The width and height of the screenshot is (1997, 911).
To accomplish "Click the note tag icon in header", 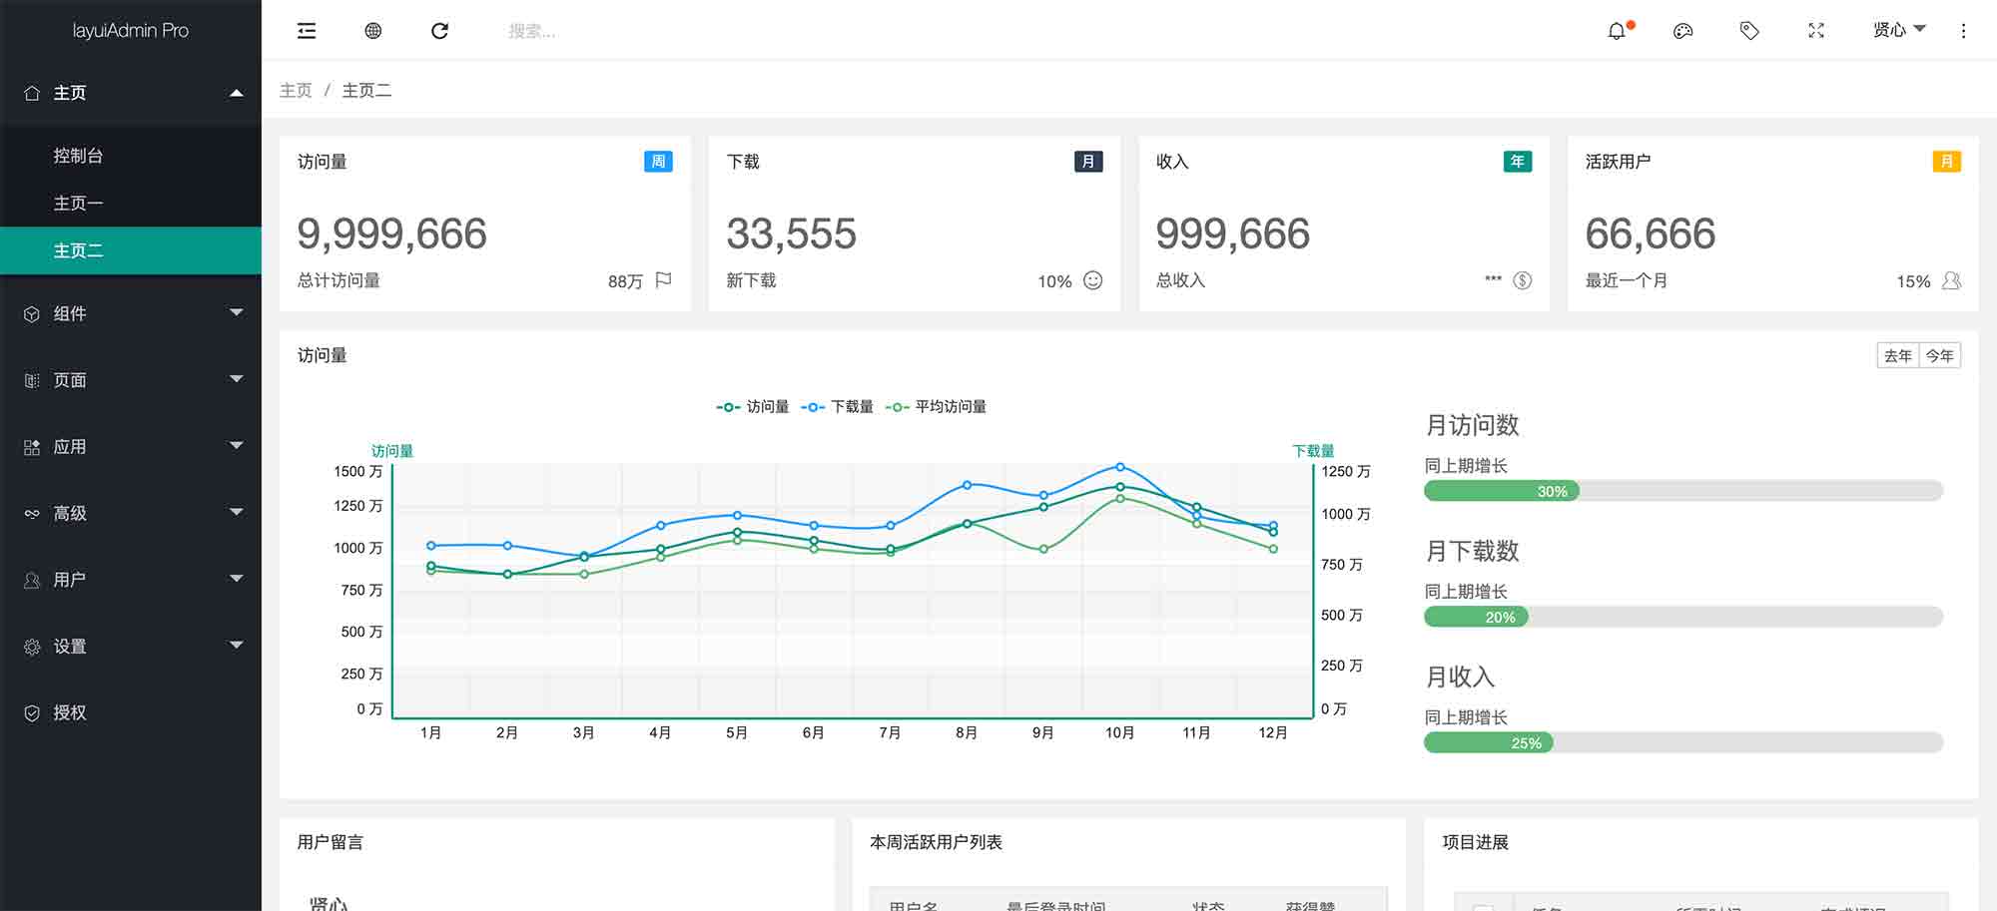I will pos(1749,31).
